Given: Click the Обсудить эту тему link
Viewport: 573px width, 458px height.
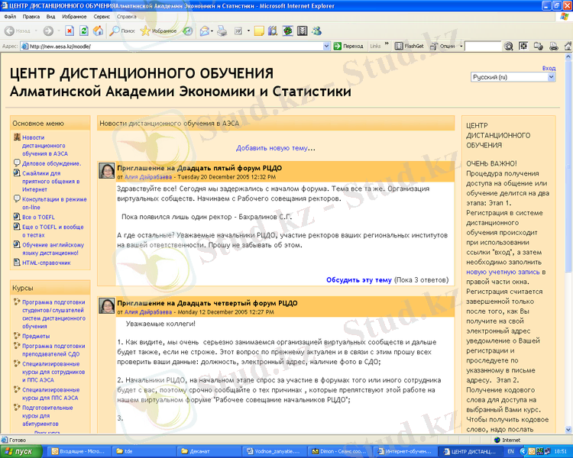Looking at the screenshot, I should 359,280.
